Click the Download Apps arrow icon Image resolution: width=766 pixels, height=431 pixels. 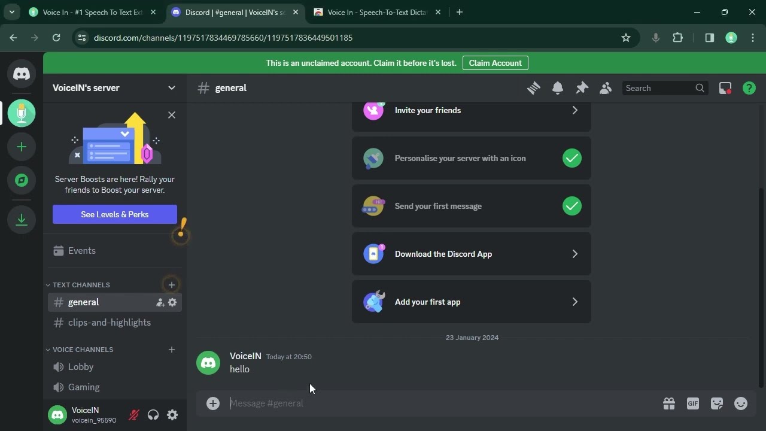22,220
